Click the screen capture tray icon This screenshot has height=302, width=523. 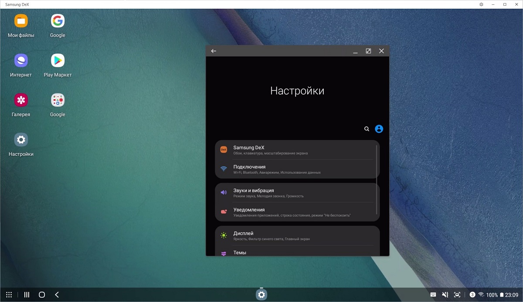pyautogui.click(x=457, y=295)
